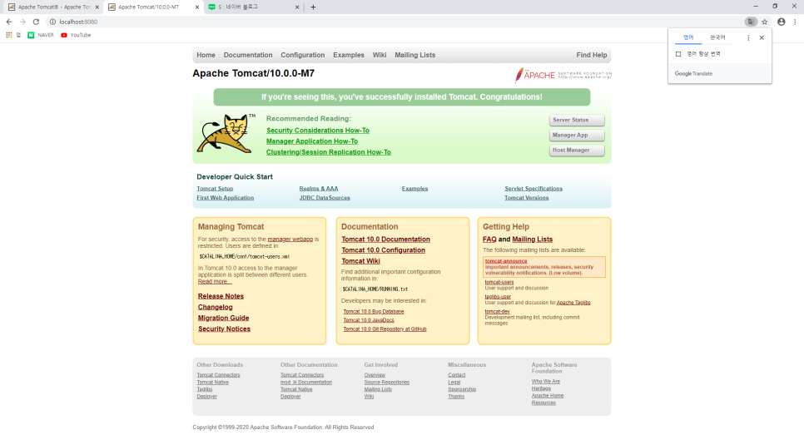Open the Security Notices link
This screenshot has width=804, height=435.
click(224, 329)
